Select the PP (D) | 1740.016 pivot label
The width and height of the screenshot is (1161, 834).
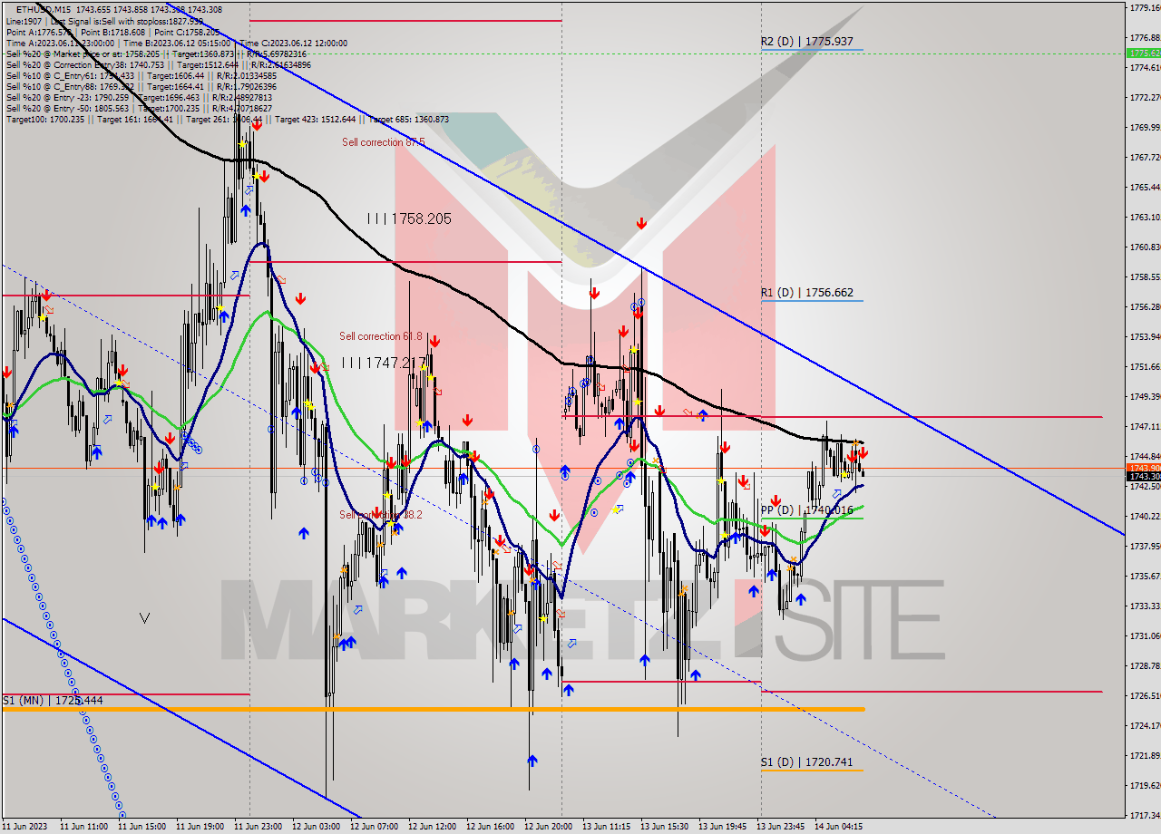pos(806,510)
